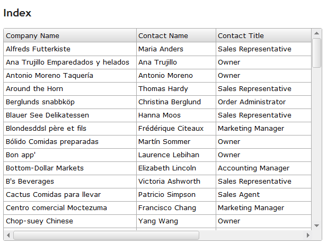Click the Accounting Manager title cell
The height and width of the screenshot is (244, 327).
253,168
